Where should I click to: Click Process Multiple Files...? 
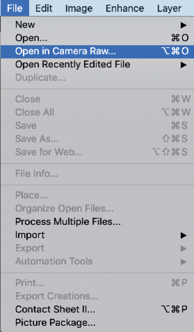point(97,222)
